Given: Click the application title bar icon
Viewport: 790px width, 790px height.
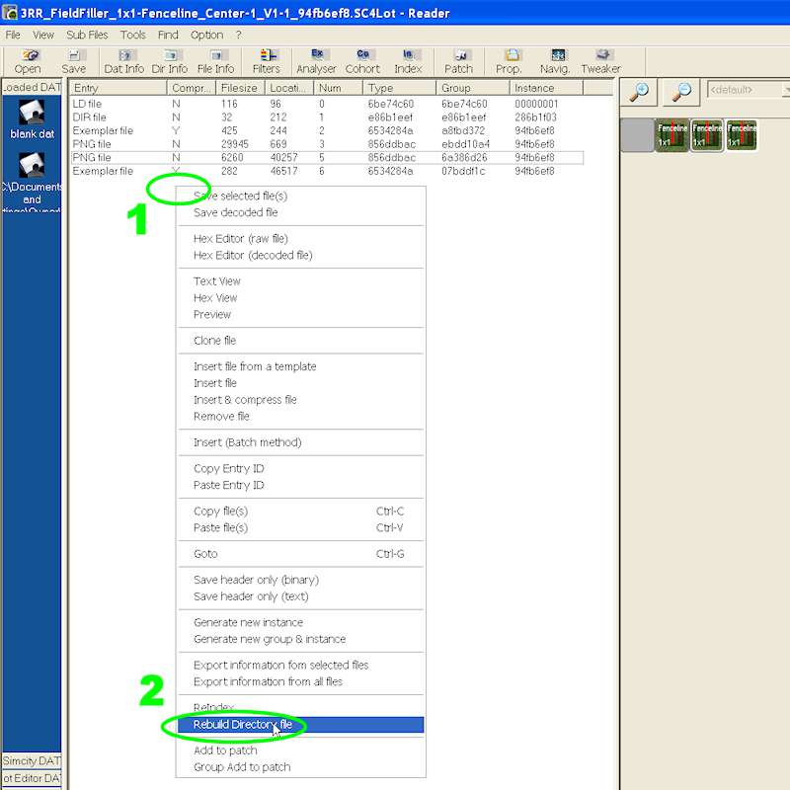Looking at the screenshot, I should tap(10, 12).
